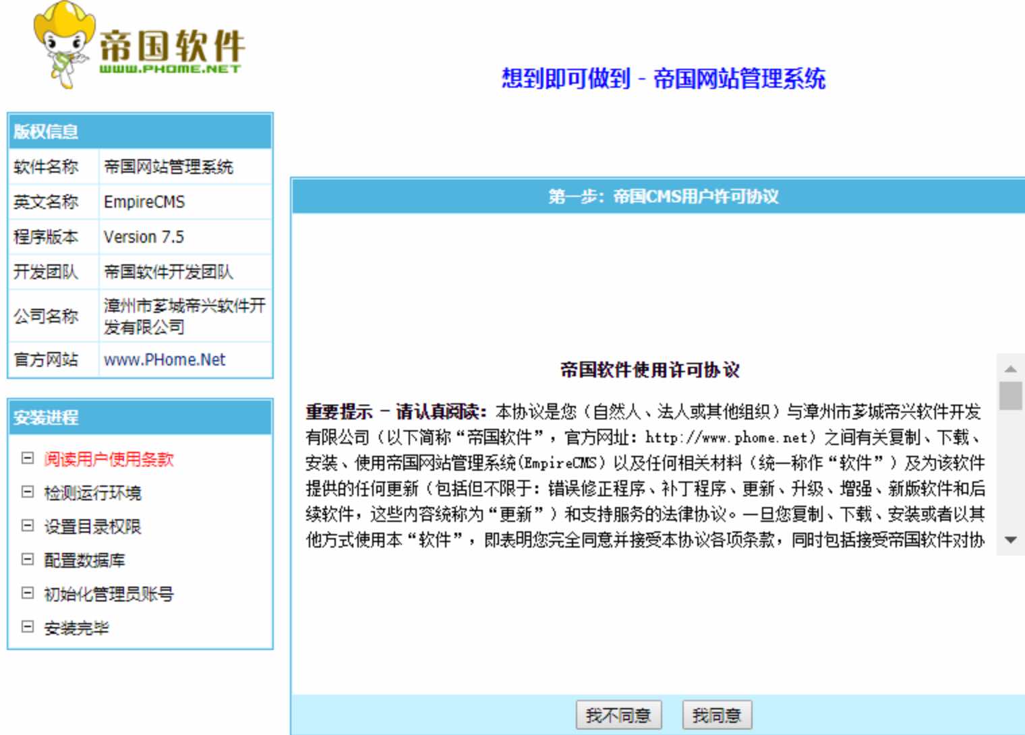Select the 检测运行环境 install step
The height and width of the screenshot is (735, 1025).
pos(92,493)
